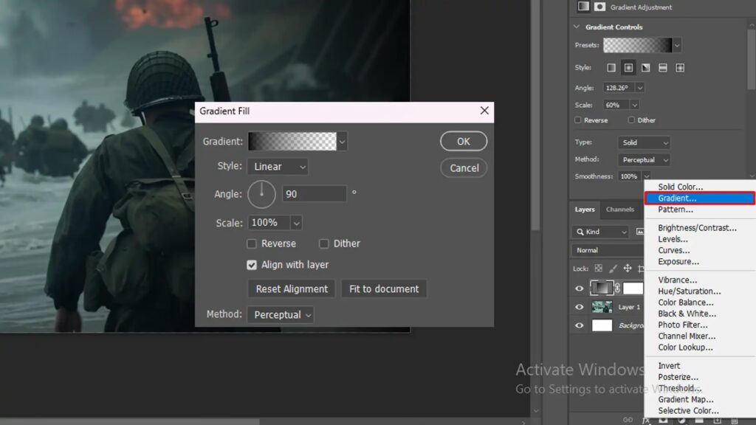This screenshot has height=425, width=756.
Task: Uncheck Align with layer checkbox
Action: (x=252, y=265)
